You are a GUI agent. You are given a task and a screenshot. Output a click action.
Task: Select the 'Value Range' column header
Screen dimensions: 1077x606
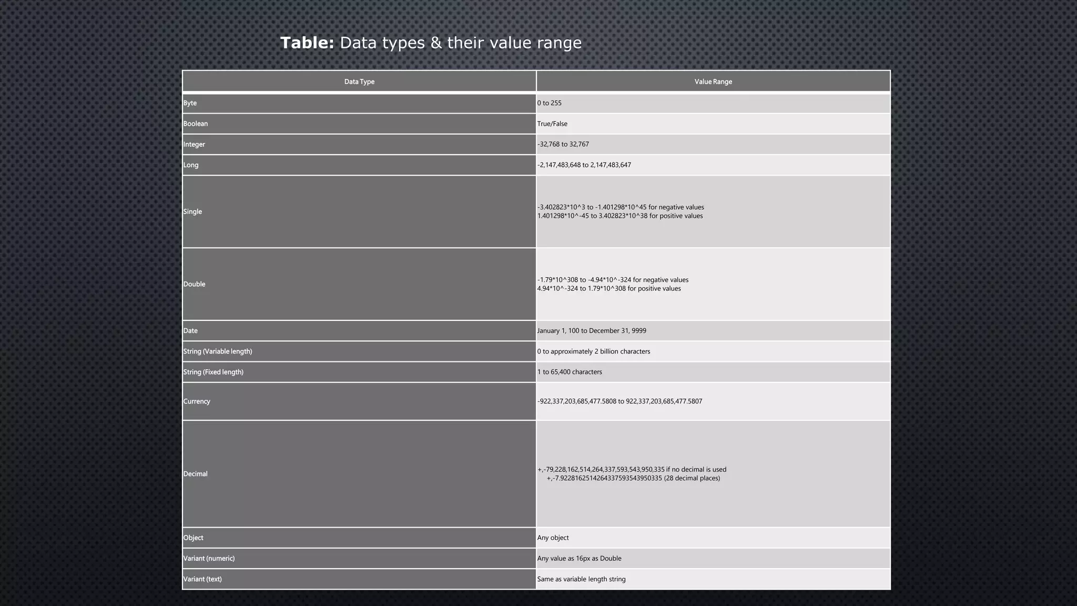tap(713, 82)
